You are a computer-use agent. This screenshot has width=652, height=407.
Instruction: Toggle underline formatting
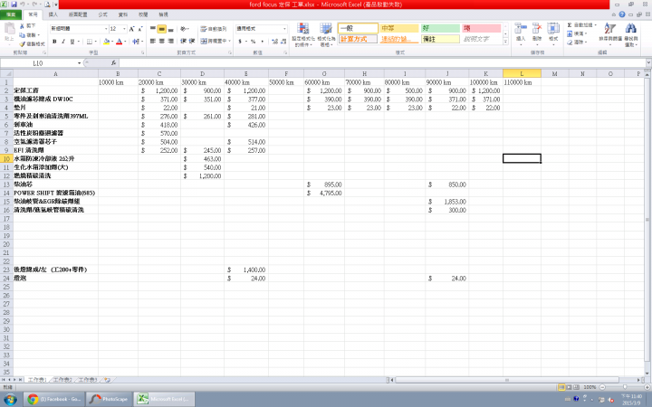click(72, 41)
